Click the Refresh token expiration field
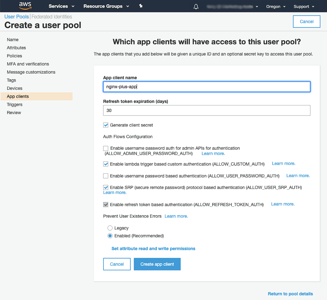The image size is (327, 300). tap(207, 111)
